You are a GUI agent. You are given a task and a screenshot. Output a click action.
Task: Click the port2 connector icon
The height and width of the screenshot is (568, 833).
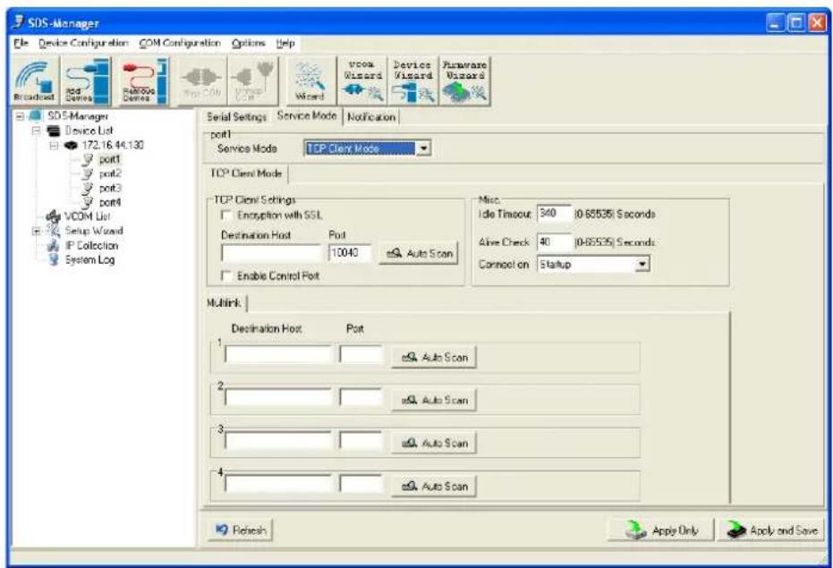(x=89, y=174)
